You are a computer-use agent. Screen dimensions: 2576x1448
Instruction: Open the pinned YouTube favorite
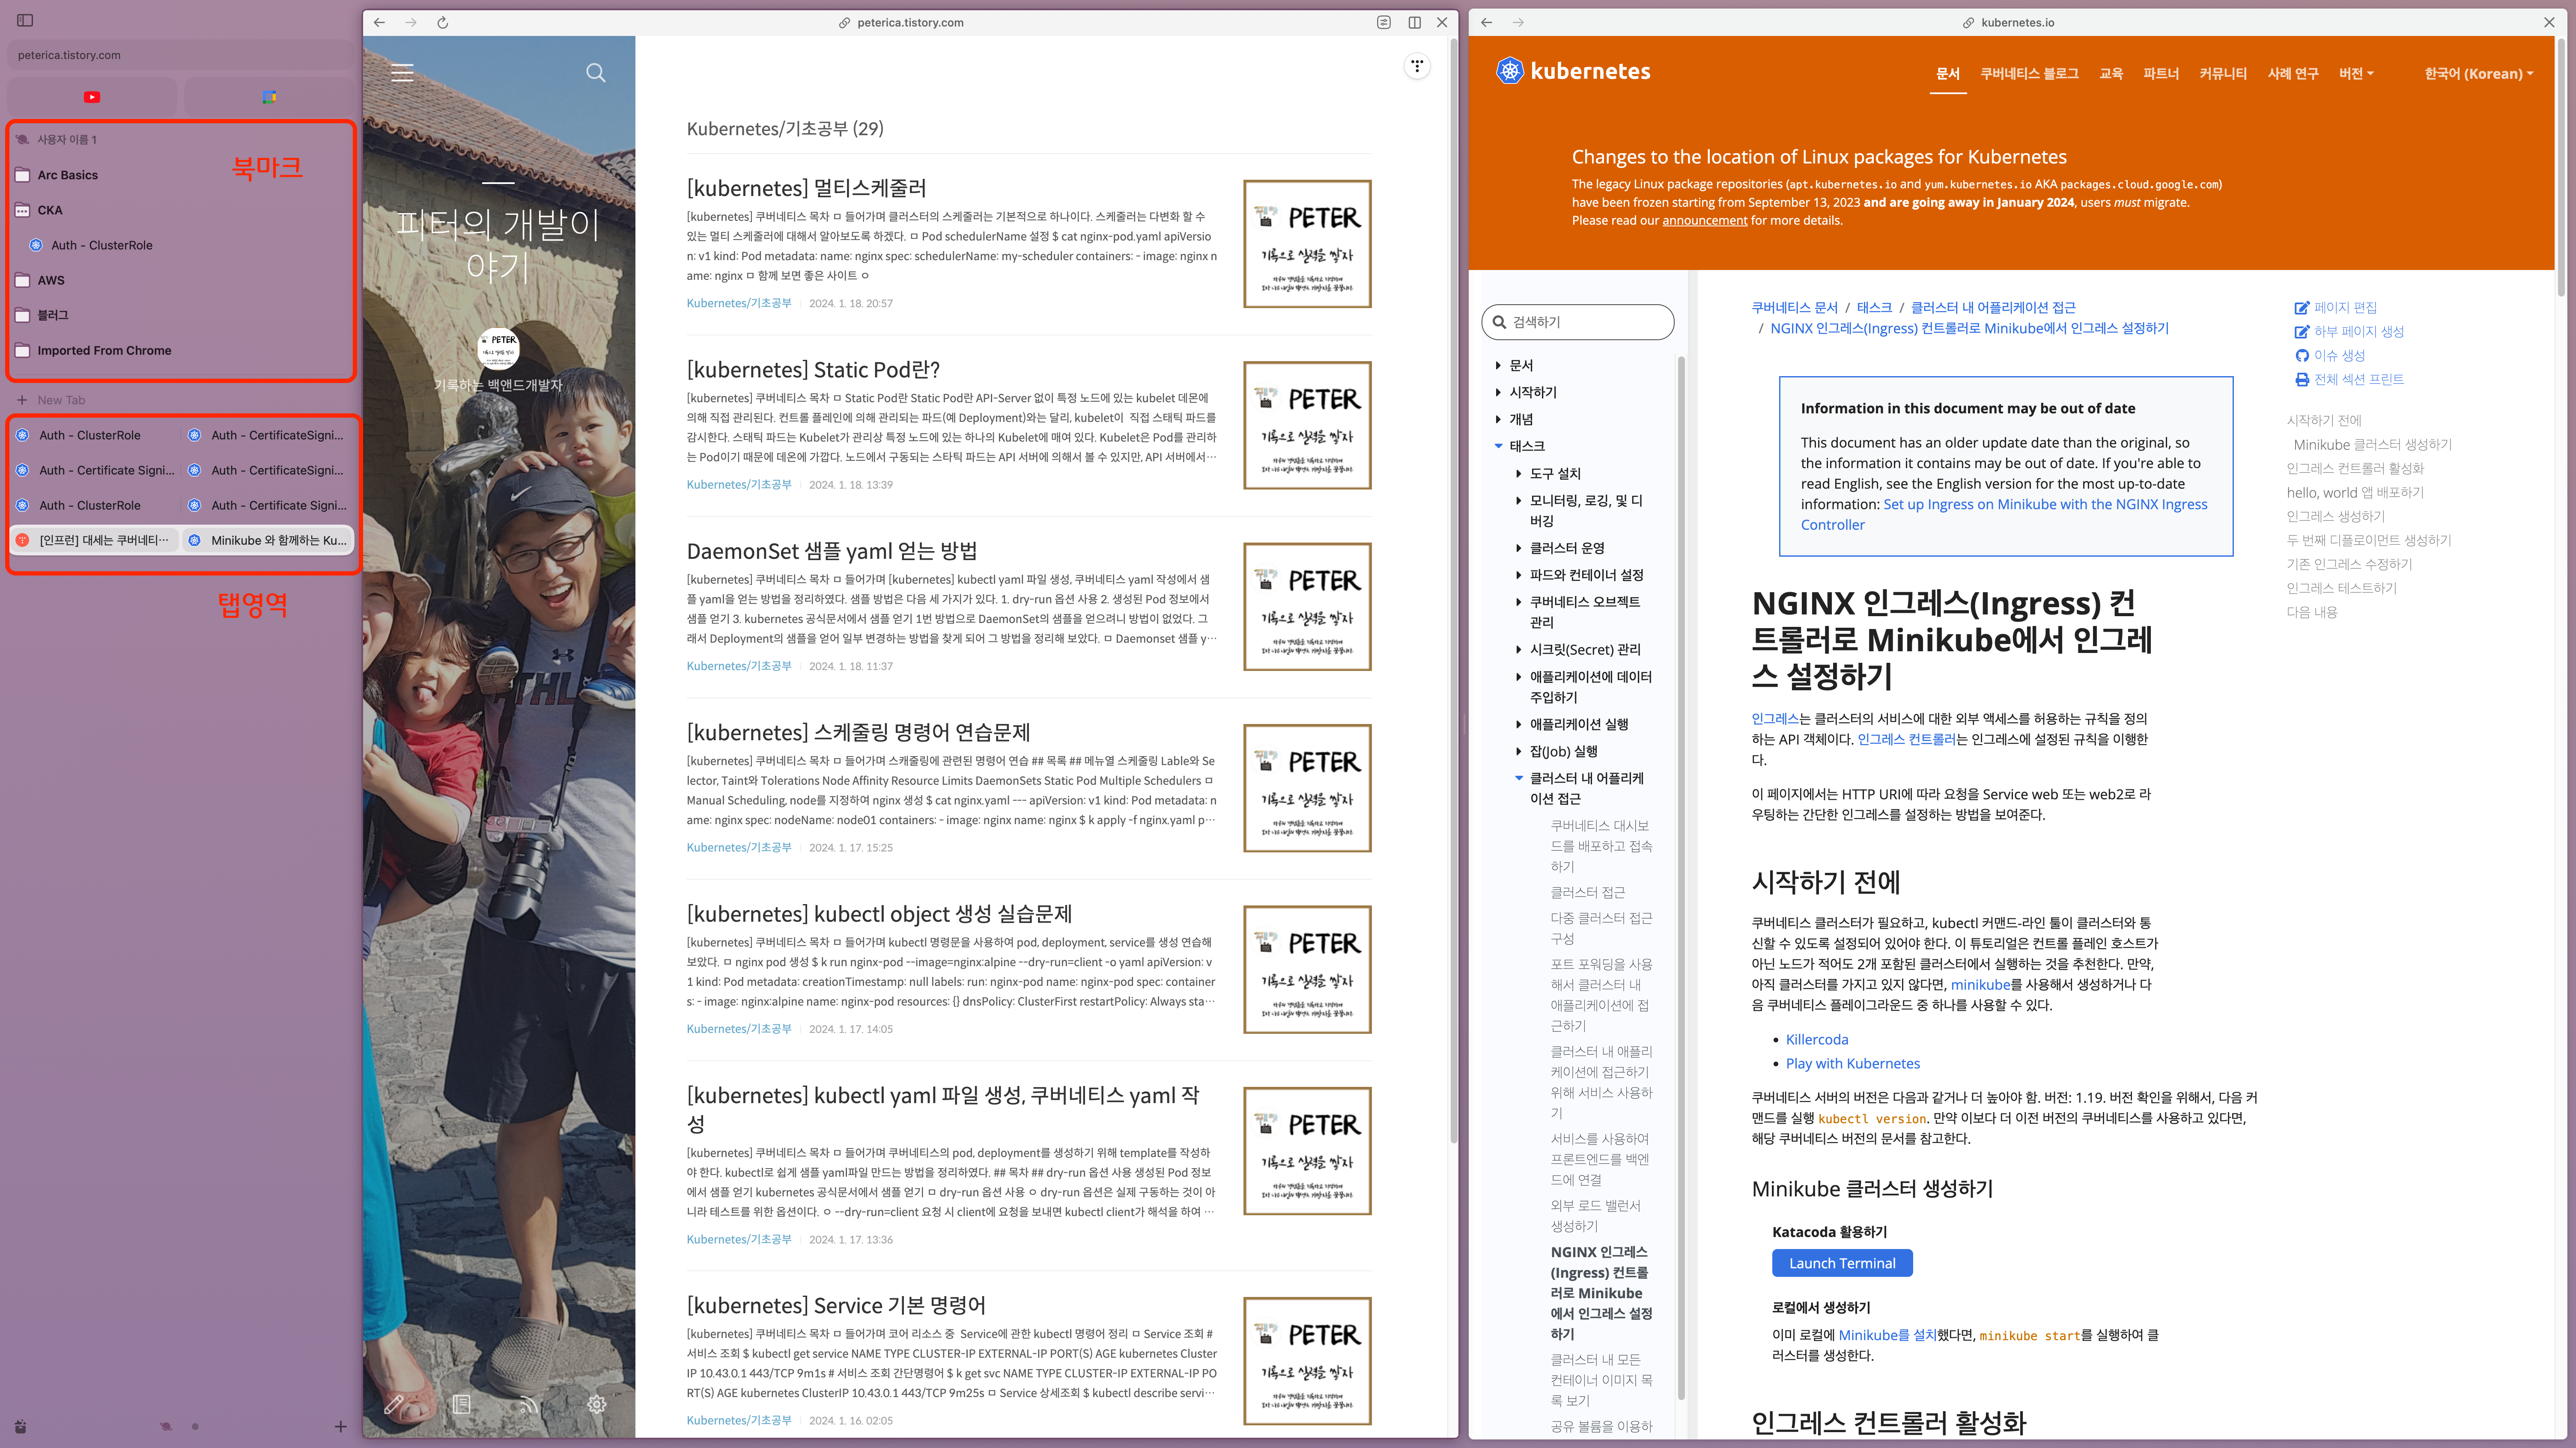tap(92, 97)
